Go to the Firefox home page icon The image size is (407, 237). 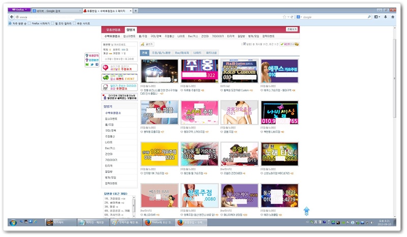pos(393,17)
